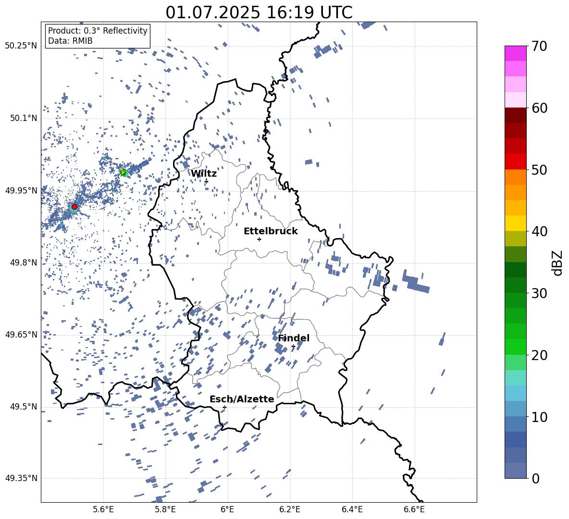Click the title 01.07.2025 16:19 UTC
Screen dimensions: 569x519
pyautogui.click(x=259, y=12)
